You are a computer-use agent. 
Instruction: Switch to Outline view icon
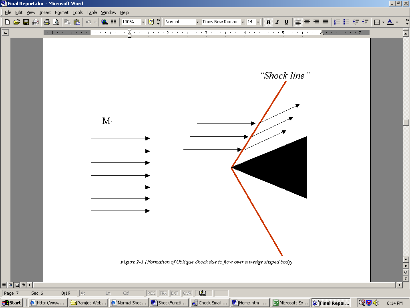(x=23, y=285)
